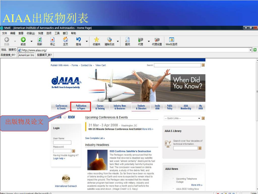Click the AIAA logo

66,82
